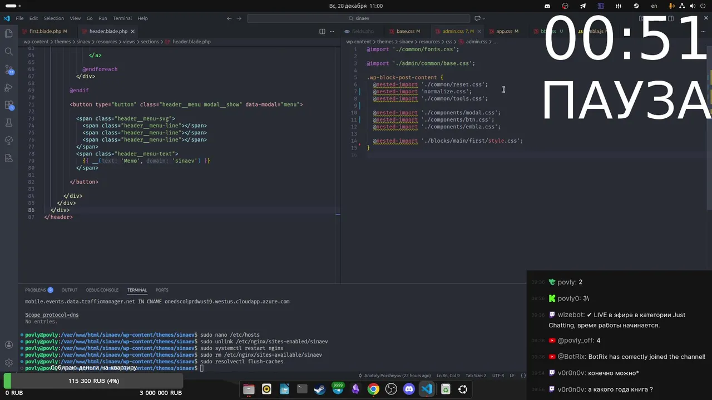Open Source Control view with 18 badge

coord(8,69)
